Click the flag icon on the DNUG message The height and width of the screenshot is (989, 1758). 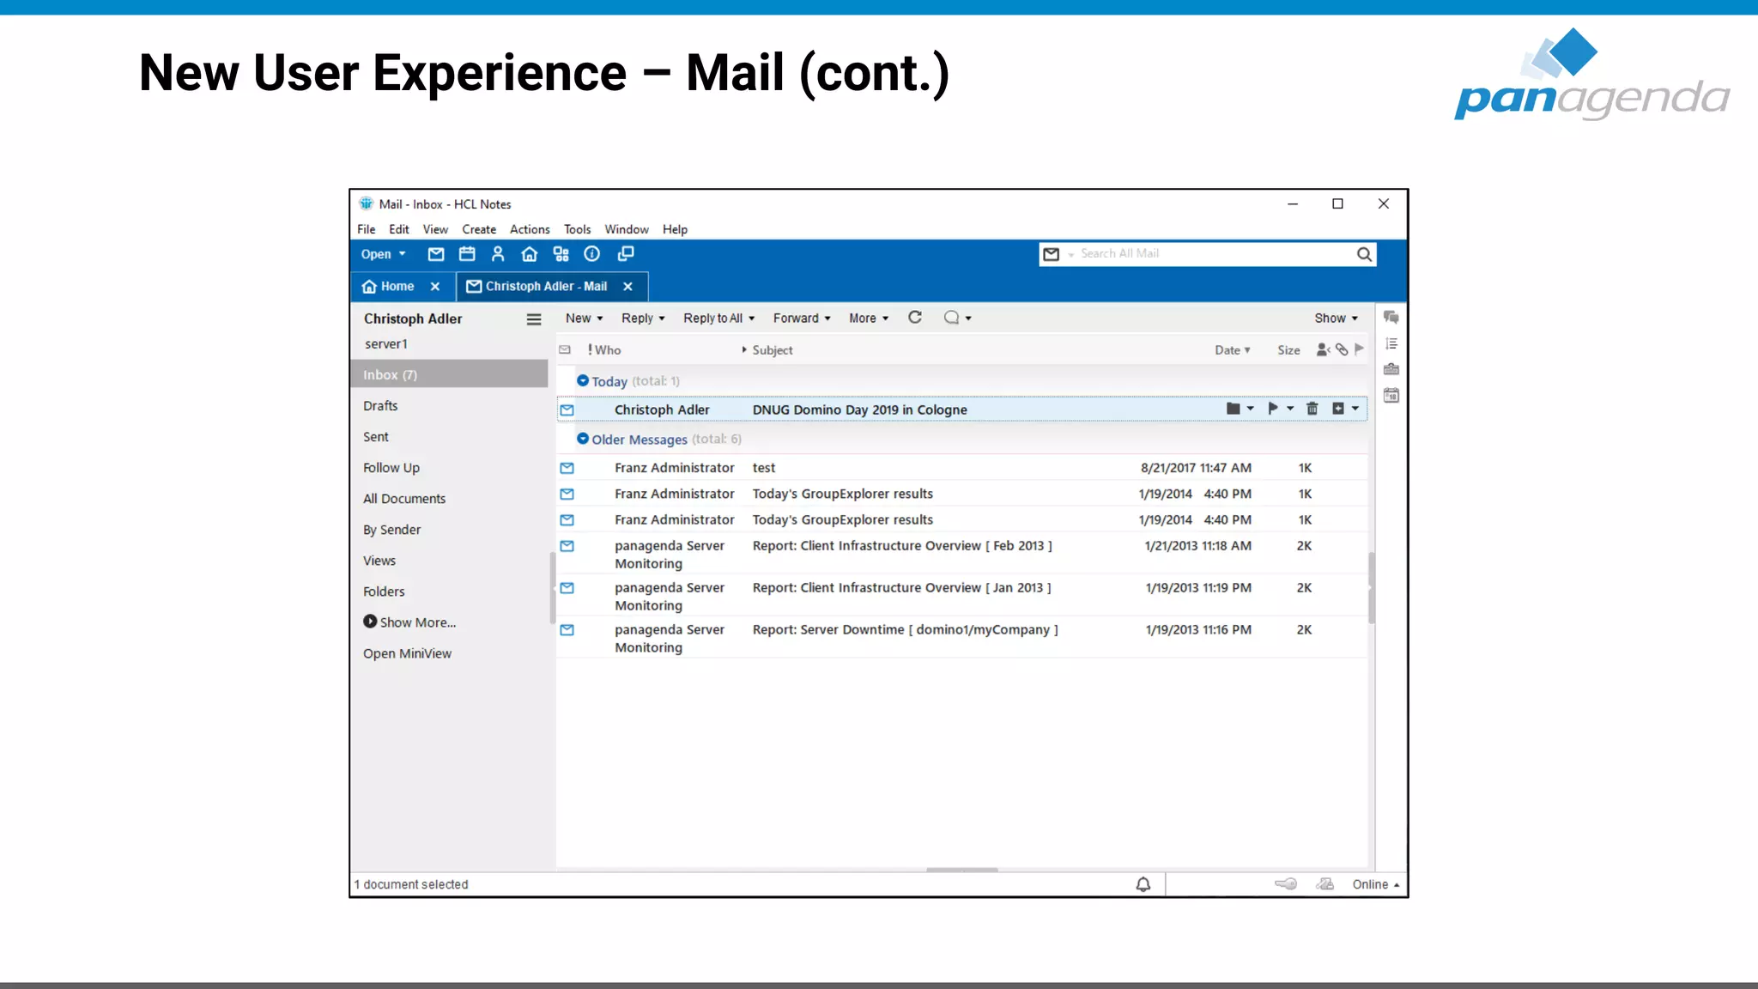(1273, 409)
